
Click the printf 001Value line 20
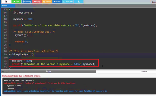pos(55,26)
